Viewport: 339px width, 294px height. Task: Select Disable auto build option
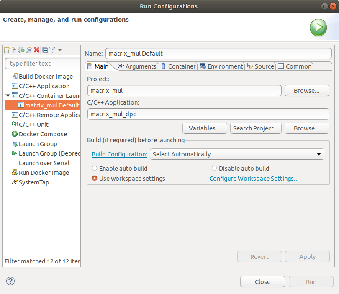(x=214, y=169)
